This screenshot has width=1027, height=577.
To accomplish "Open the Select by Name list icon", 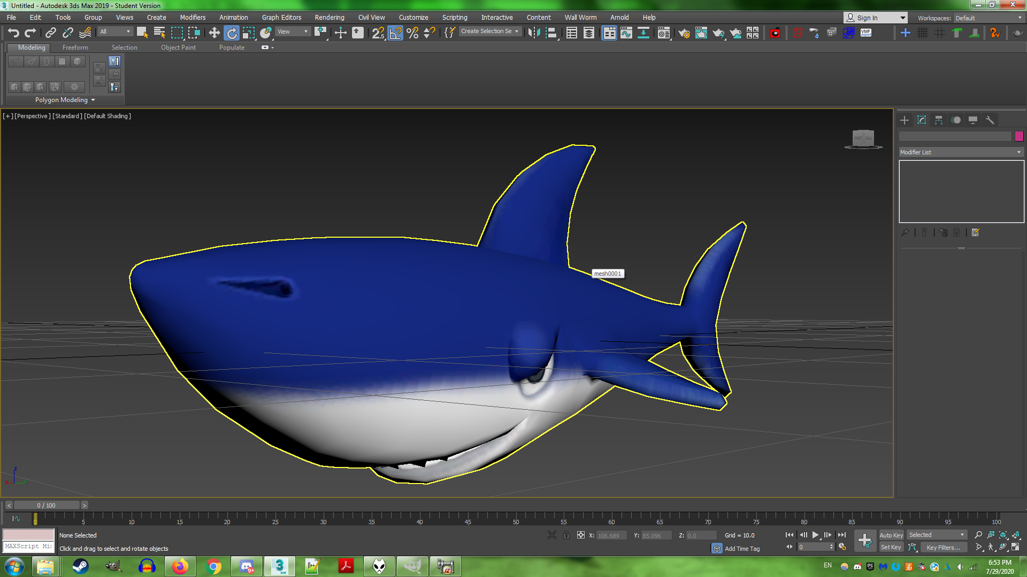I will pyautogui.click(x=159, y=33).
